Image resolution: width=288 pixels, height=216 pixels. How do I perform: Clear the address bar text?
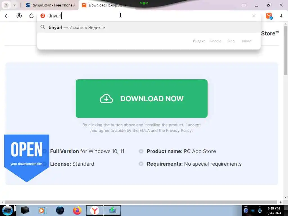coord(254,16)
